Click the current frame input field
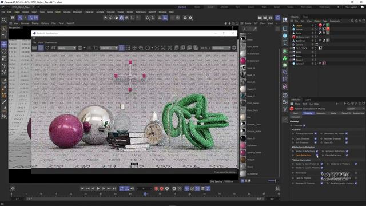The width and height of the screenshot is (366, 206). 144,188
